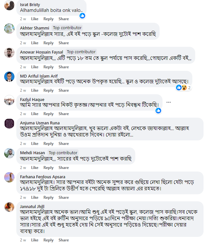This screenshot has width=217, height=243.
Task: Click Anowar Hossain Faysal's avatar
Action: (9, 53)
